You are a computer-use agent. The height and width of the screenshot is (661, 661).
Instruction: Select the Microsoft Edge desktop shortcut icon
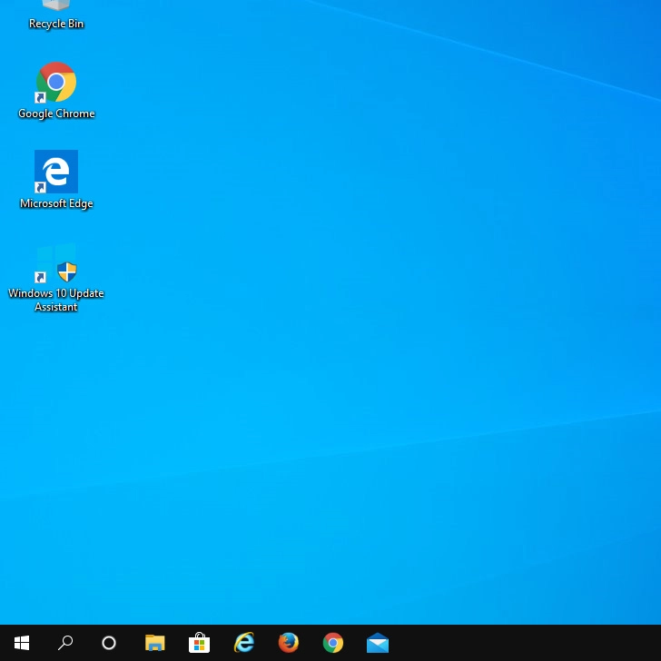click(x=56, y=172)
